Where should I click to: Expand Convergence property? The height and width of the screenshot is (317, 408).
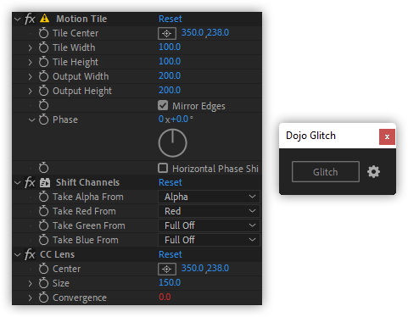31,298
